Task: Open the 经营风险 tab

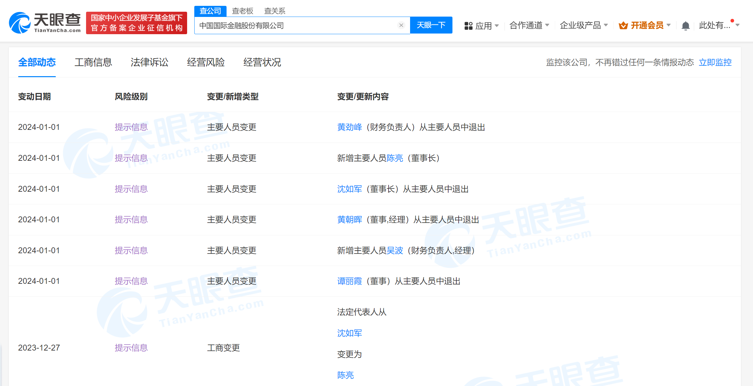Action: [x=206, y=62]
